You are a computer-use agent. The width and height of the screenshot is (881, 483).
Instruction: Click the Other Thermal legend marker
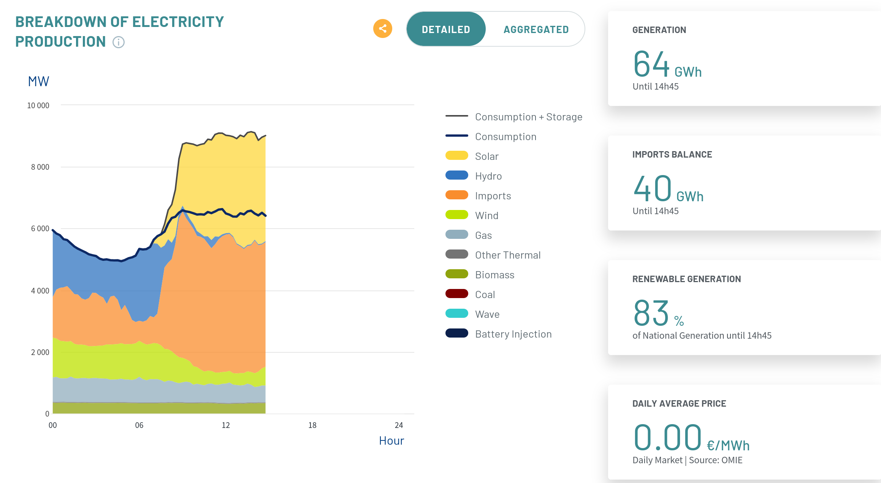pyautogui.click(x=456, y=254)
